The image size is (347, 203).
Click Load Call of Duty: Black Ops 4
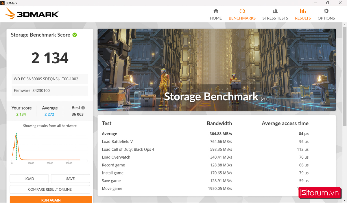coord(128,149)
